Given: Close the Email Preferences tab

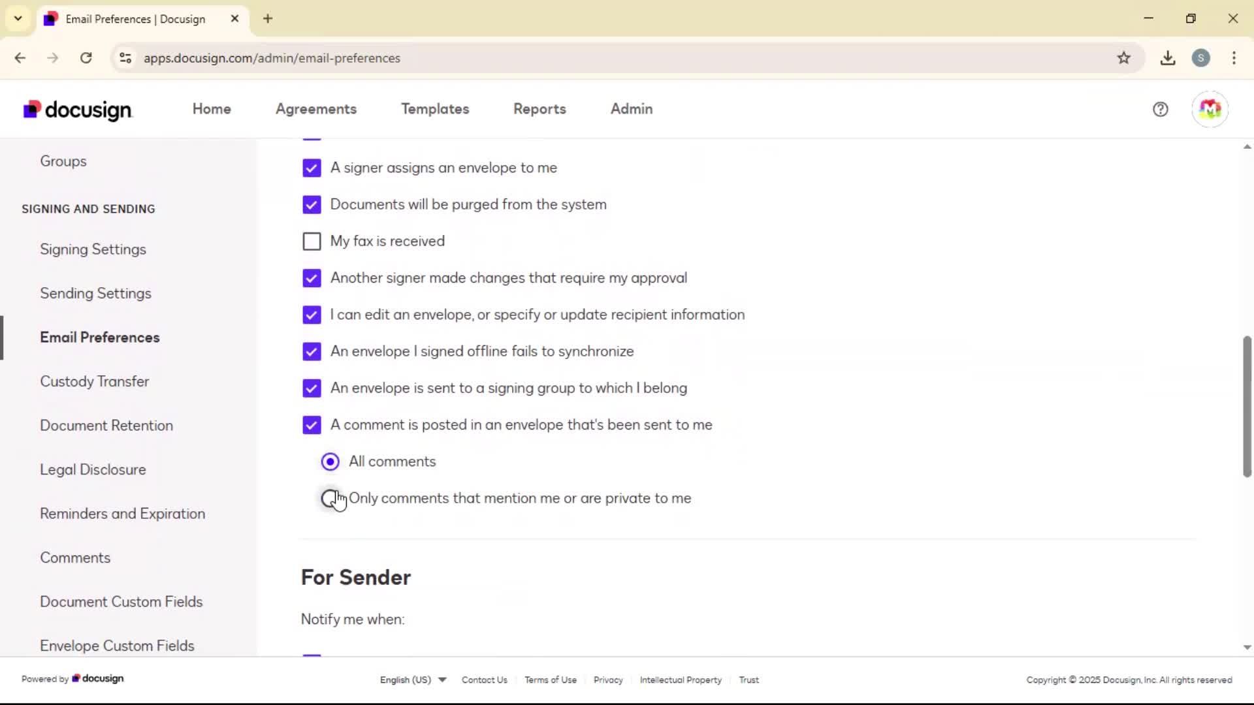Looking at the screenshot, I should (x=234, y=19).
